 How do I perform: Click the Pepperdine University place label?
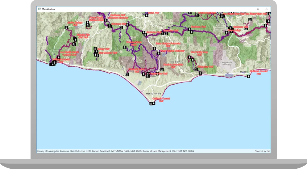[x=227, y=64]
